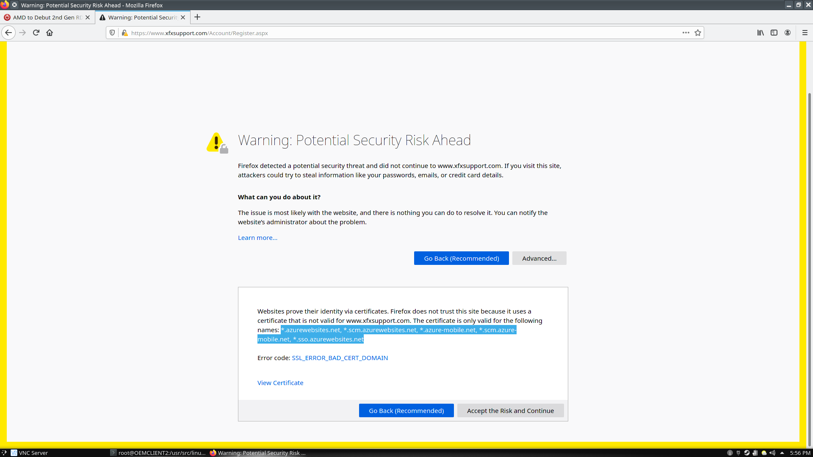Screen dimensions: 813x457
Task: Click Accept the Risk and Continue
Action: [x=510, y=411]
